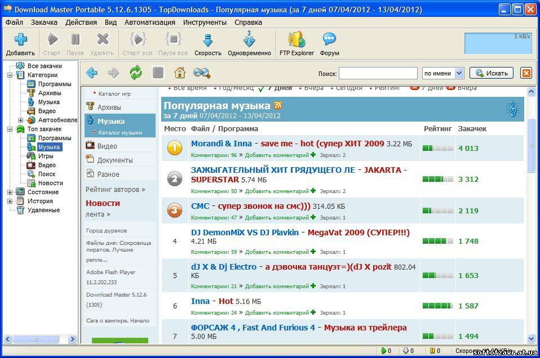Select Архивы in the left tree
This screenshot has width=540, height=358.
50,93
